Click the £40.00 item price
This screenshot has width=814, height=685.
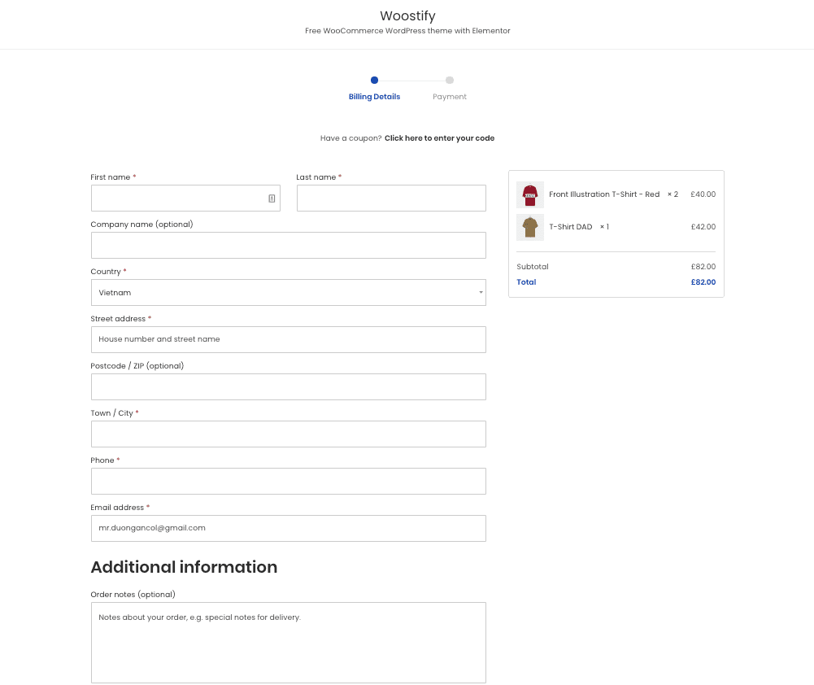(x=703, y=194)
